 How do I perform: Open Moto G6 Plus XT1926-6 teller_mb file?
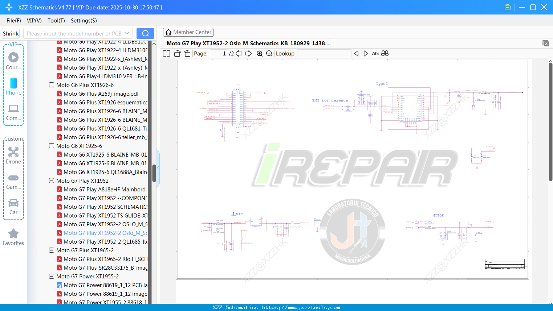(x=106, y=137)
